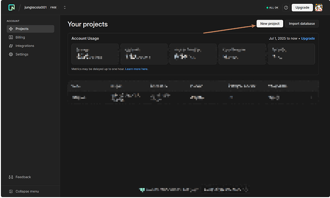Click the Feedback icon
This screenshot has height=198, width=330.
click(11, 177)
